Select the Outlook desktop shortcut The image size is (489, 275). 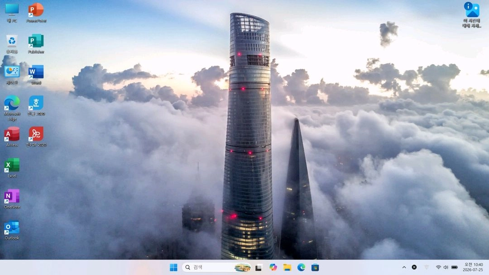click(12, 230)
